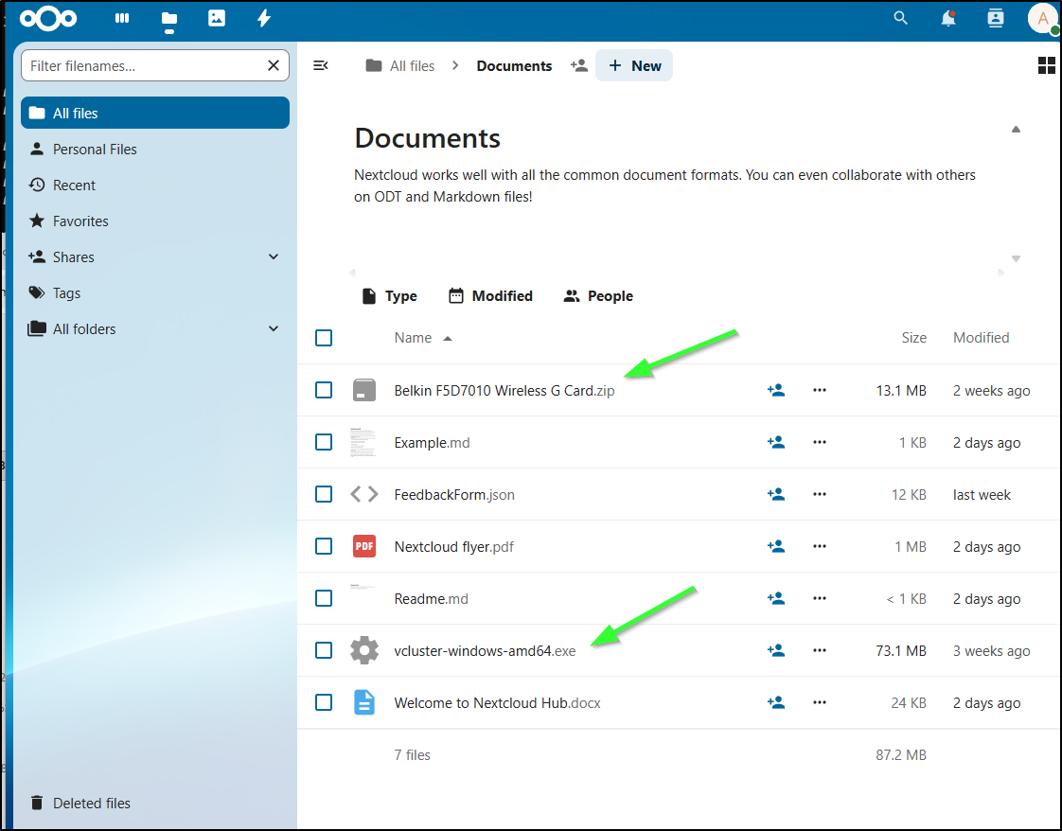Viewport: 1062px width, 831px height.
Task: Click the description scroll-down arrow
Action: click(1016, 258)
